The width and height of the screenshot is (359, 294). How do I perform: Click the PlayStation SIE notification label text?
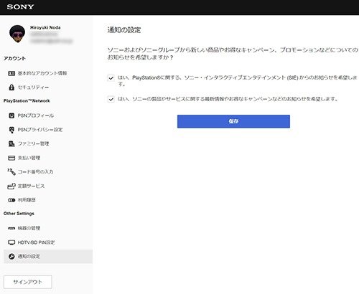238,81
